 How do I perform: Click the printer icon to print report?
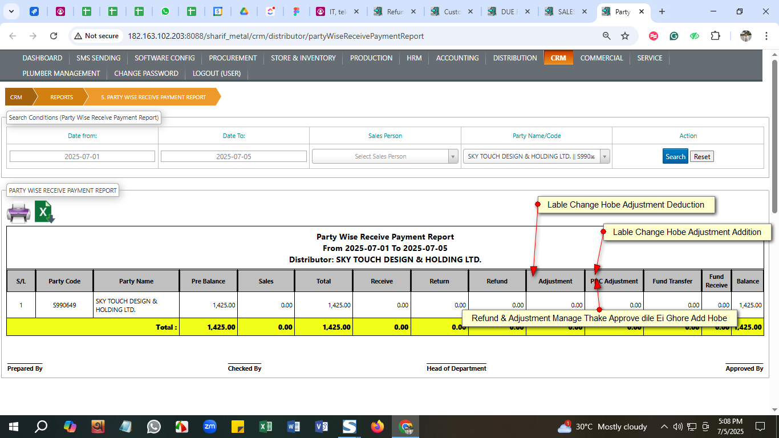tap(18, 213)
